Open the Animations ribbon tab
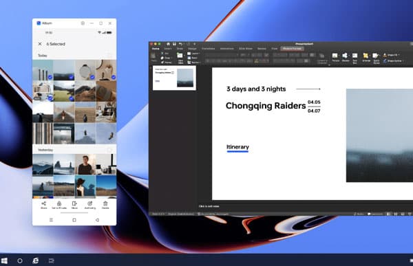The image size is (413, 266). (x=226, y=49)
